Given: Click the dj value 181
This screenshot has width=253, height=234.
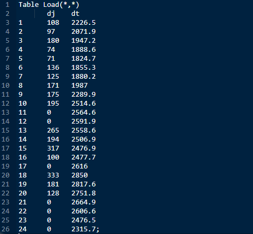Looking at the screenshot, I should (x=53, y=184).
